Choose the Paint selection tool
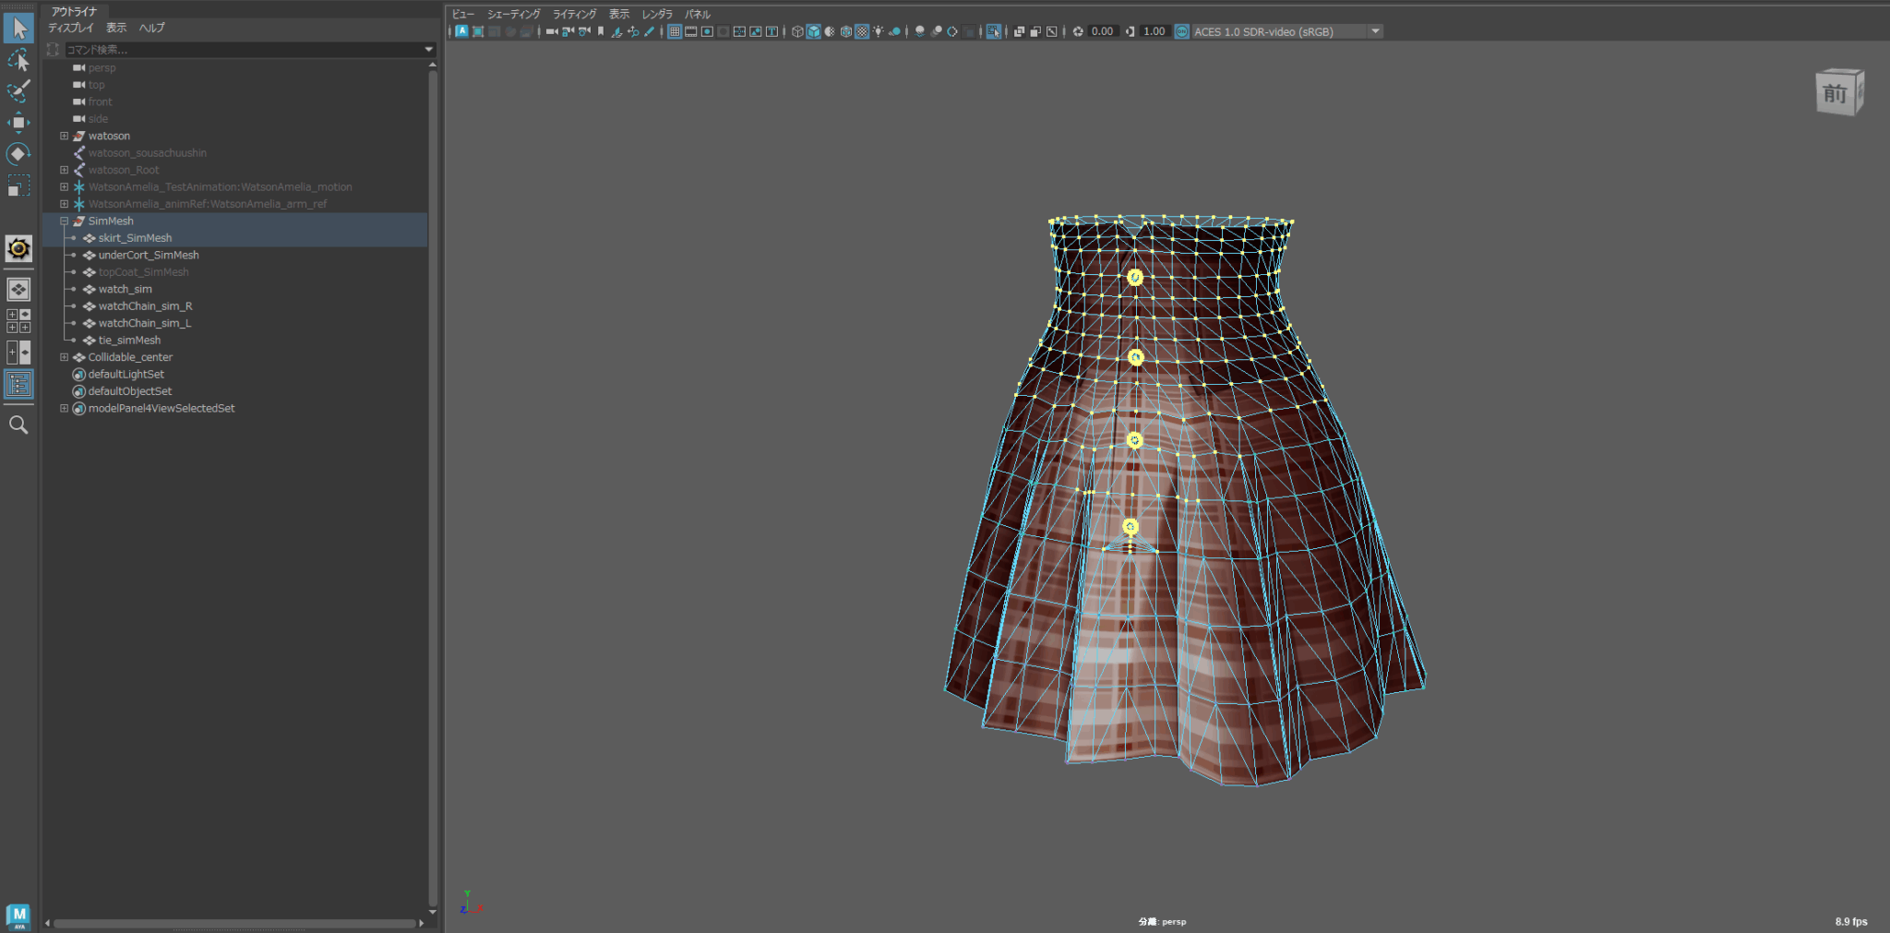This screenshot has width=1890, height=933. point(18,91)
